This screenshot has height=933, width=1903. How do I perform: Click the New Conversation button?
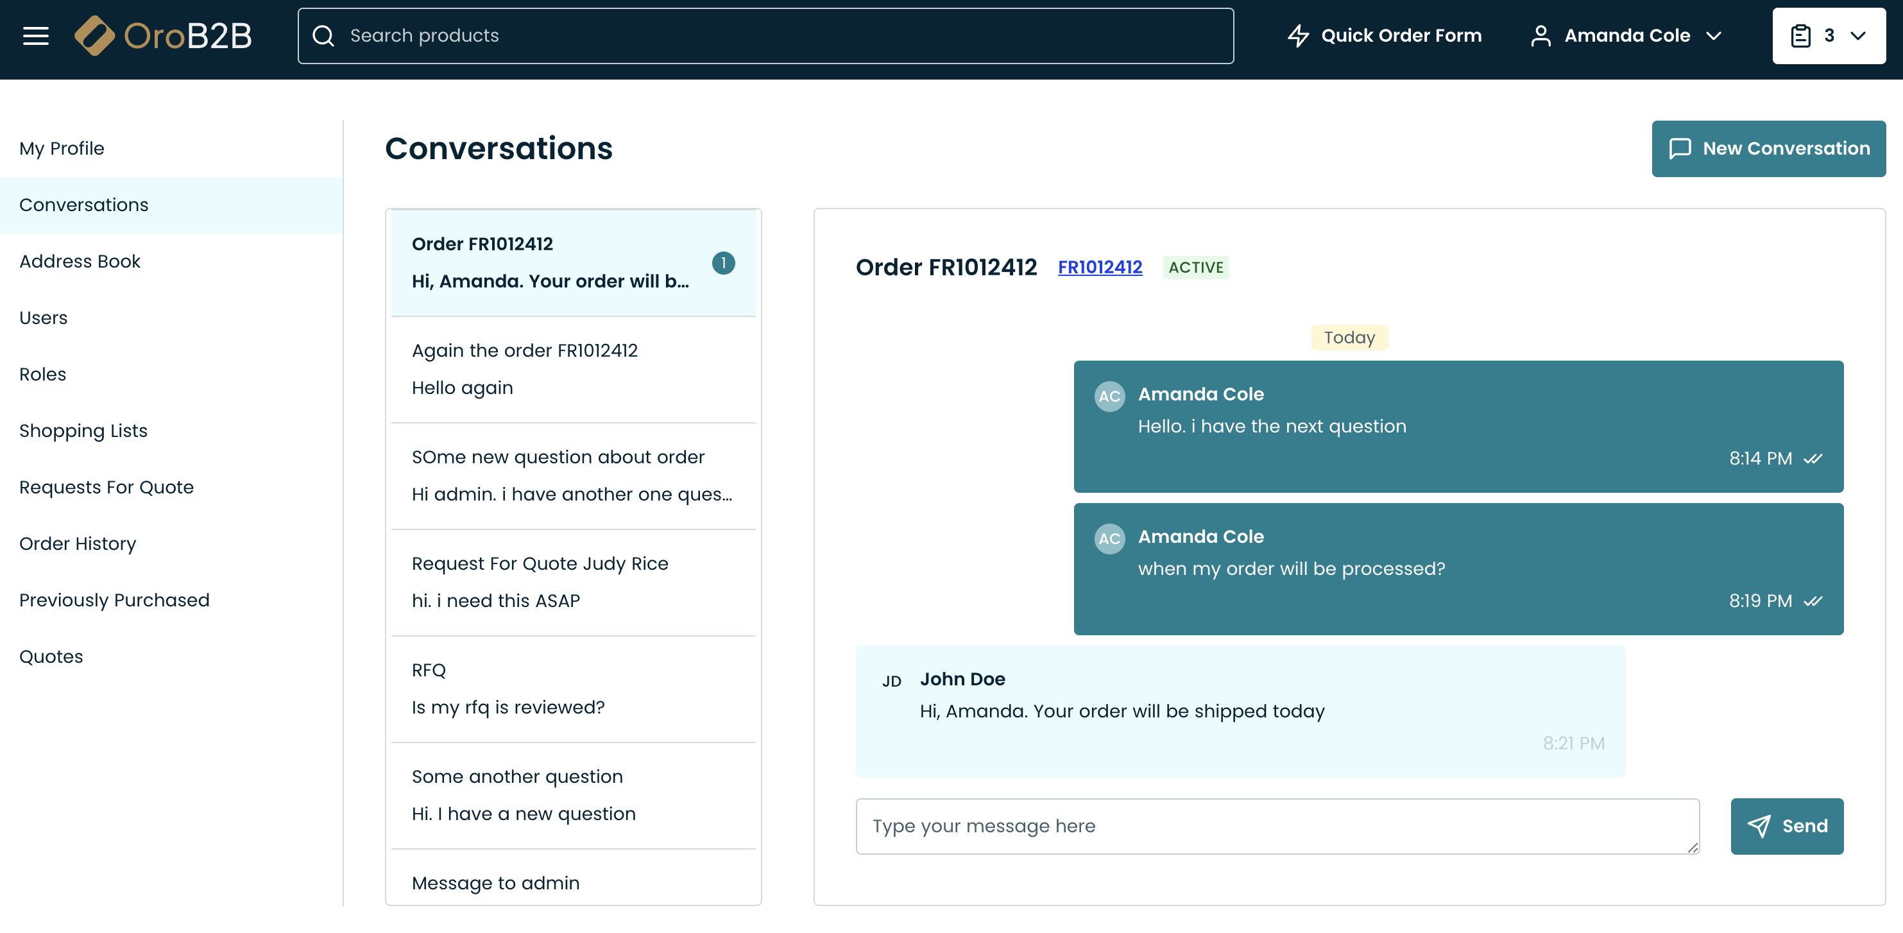pos(1768,148)
